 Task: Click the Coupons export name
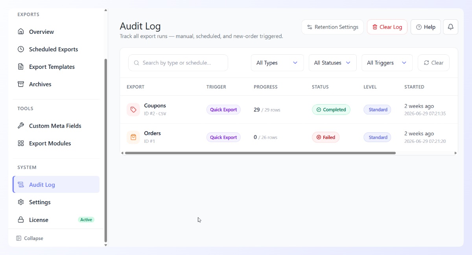click(155, 105)
